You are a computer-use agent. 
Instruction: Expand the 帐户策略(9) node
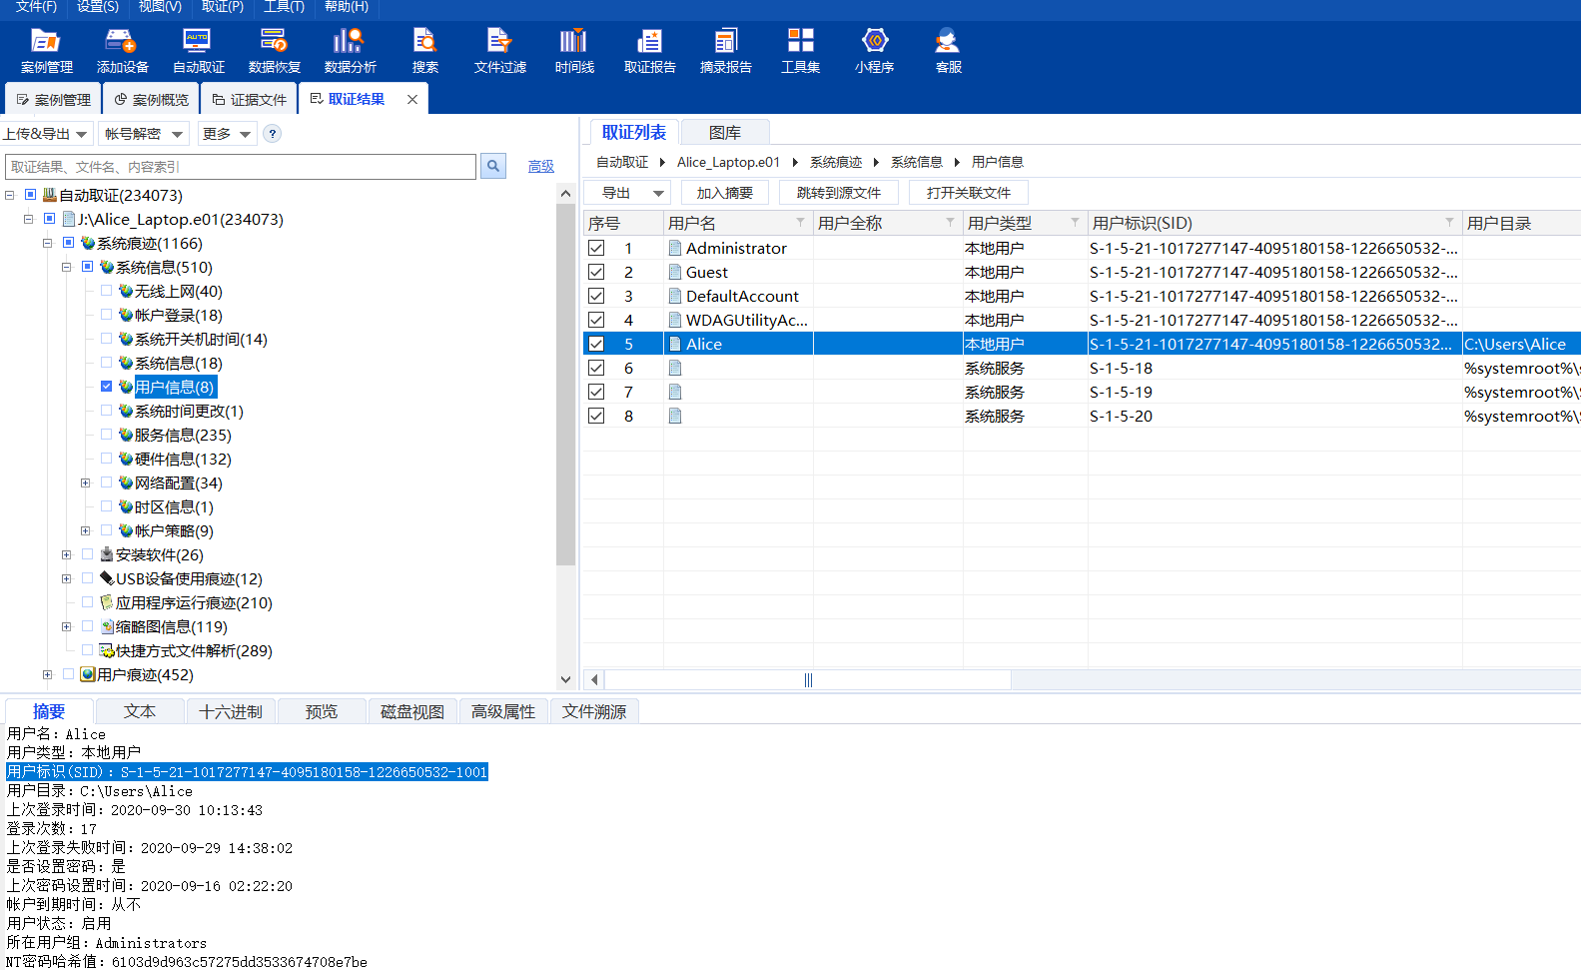click(x=86, y=530)
